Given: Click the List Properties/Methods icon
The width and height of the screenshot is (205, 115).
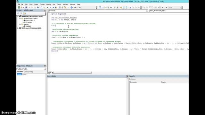Looking at the screenshot, I should [100, 7].
